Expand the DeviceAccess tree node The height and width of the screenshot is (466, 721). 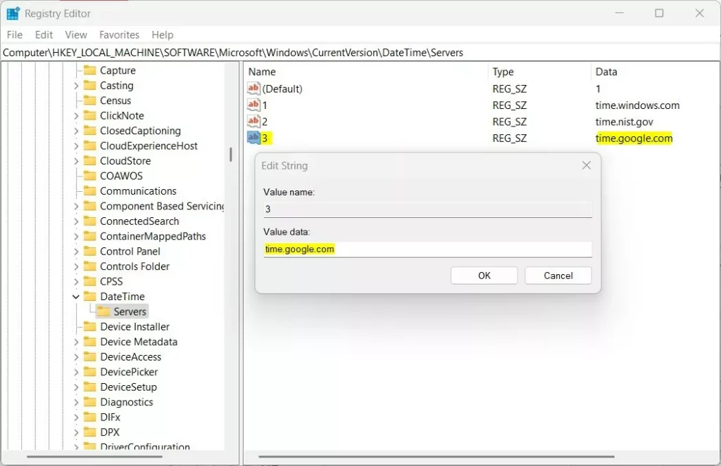point(76,357)
